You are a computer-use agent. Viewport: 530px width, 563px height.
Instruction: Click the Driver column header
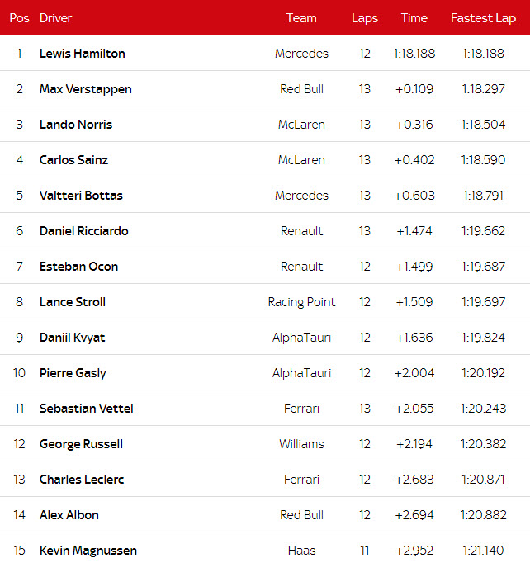(x=55, y=18)
